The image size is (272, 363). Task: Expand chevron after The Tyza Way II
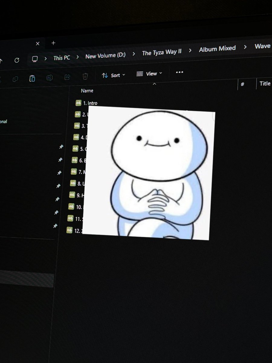pyautogui.click(x=190, y=50)
